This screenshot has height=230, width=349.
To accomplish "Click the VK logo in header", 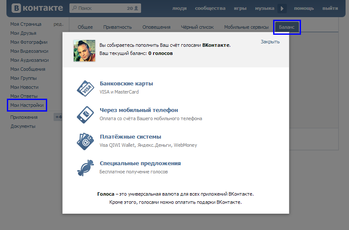I will click(37, 8).
